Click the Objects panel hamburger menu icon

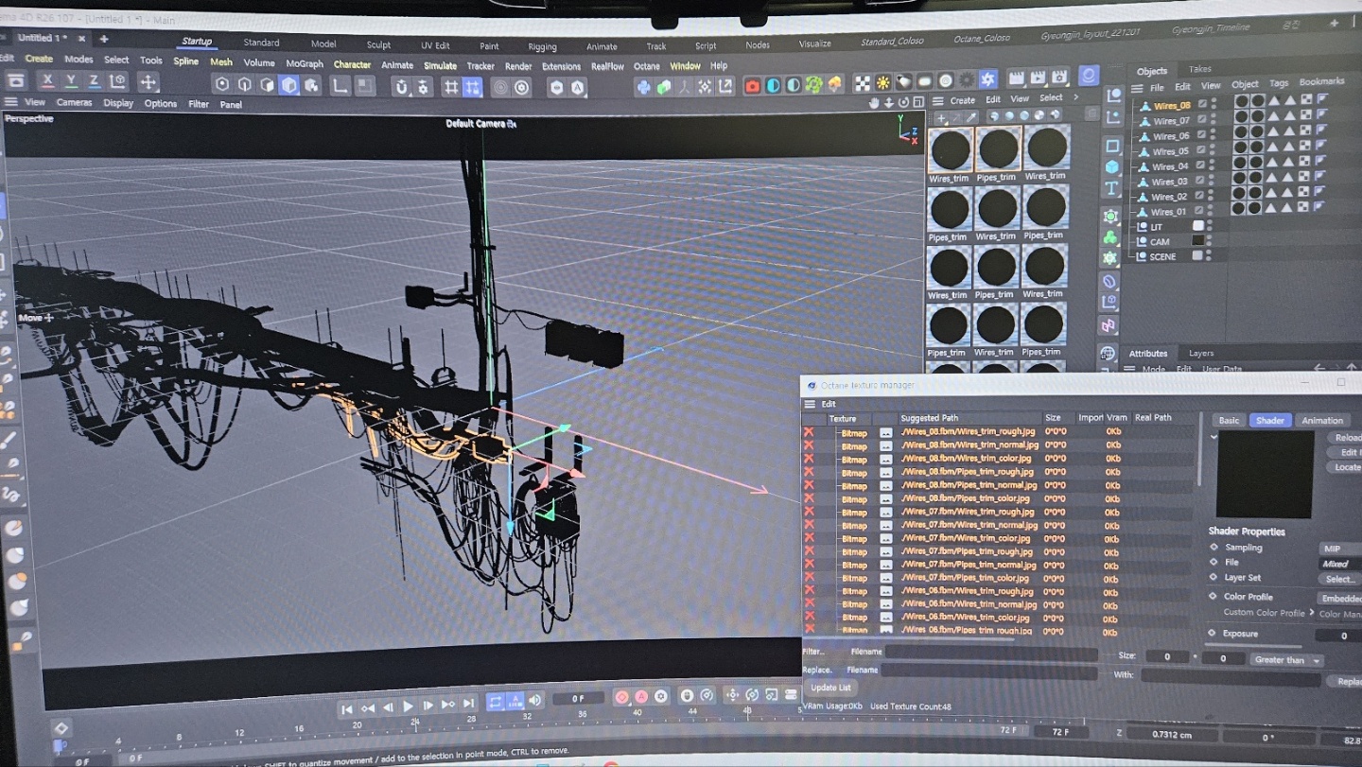pos(1136,87)
